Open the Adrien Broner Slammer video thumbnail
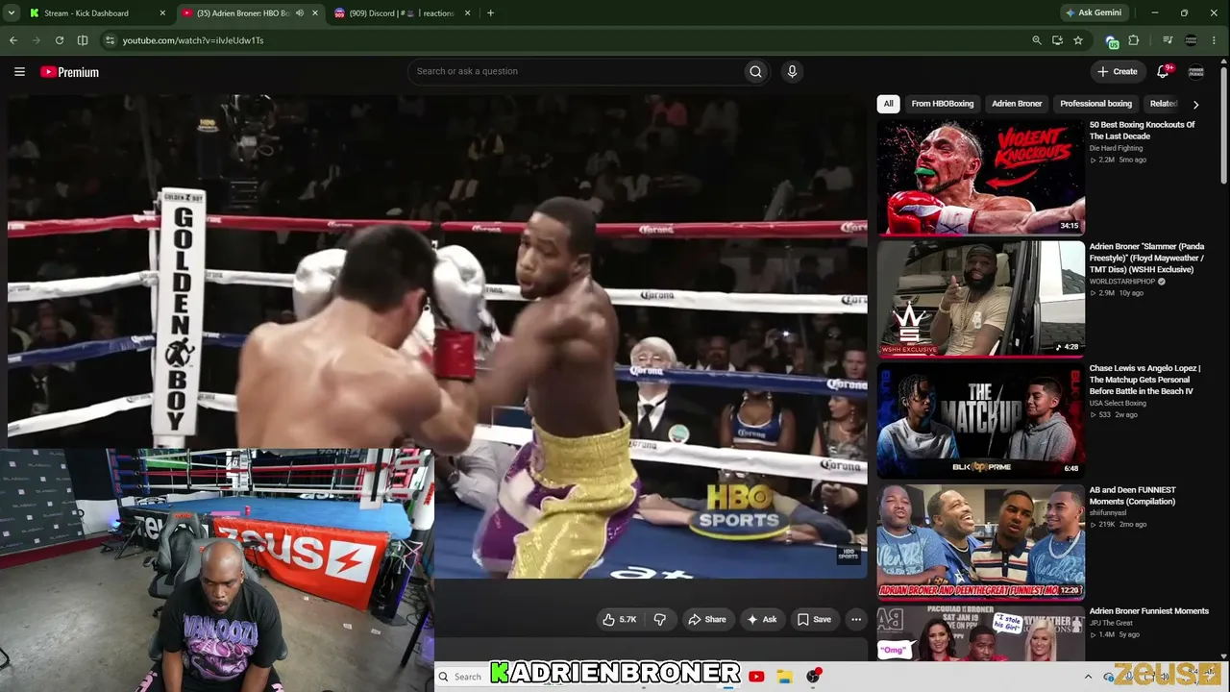The height and width of the screenshot is (692, 1230). tap(980, 298)
